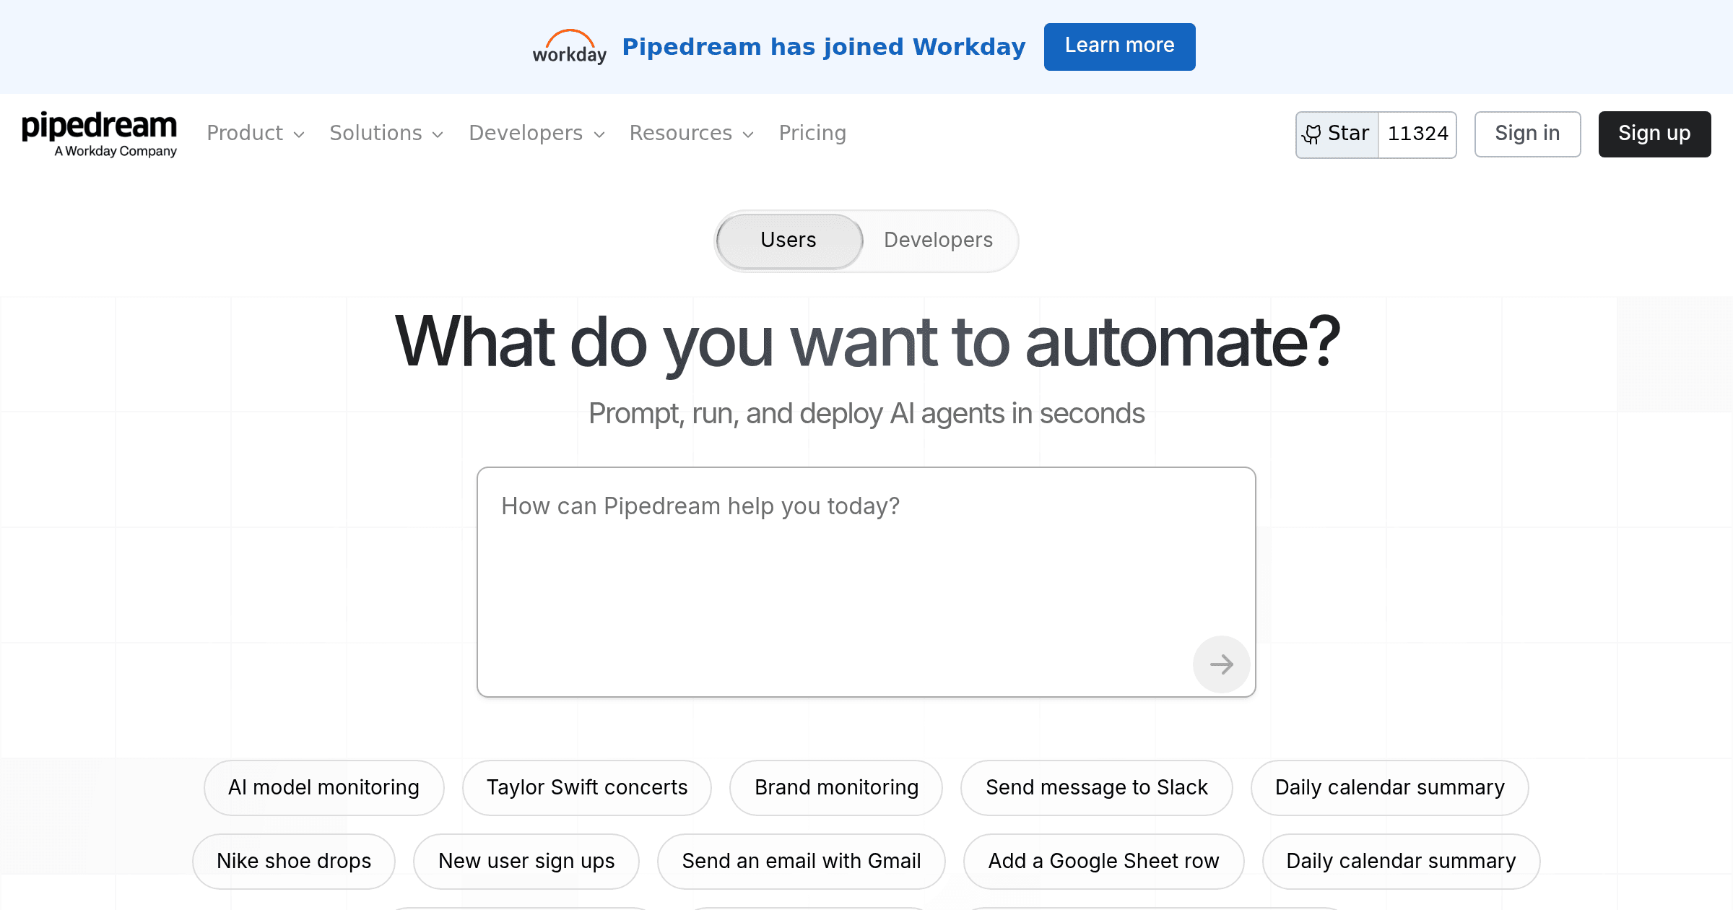The height and width of the screenshot is (910, 1733).
Task: Expand the Product menu
Action: (256, 134)
